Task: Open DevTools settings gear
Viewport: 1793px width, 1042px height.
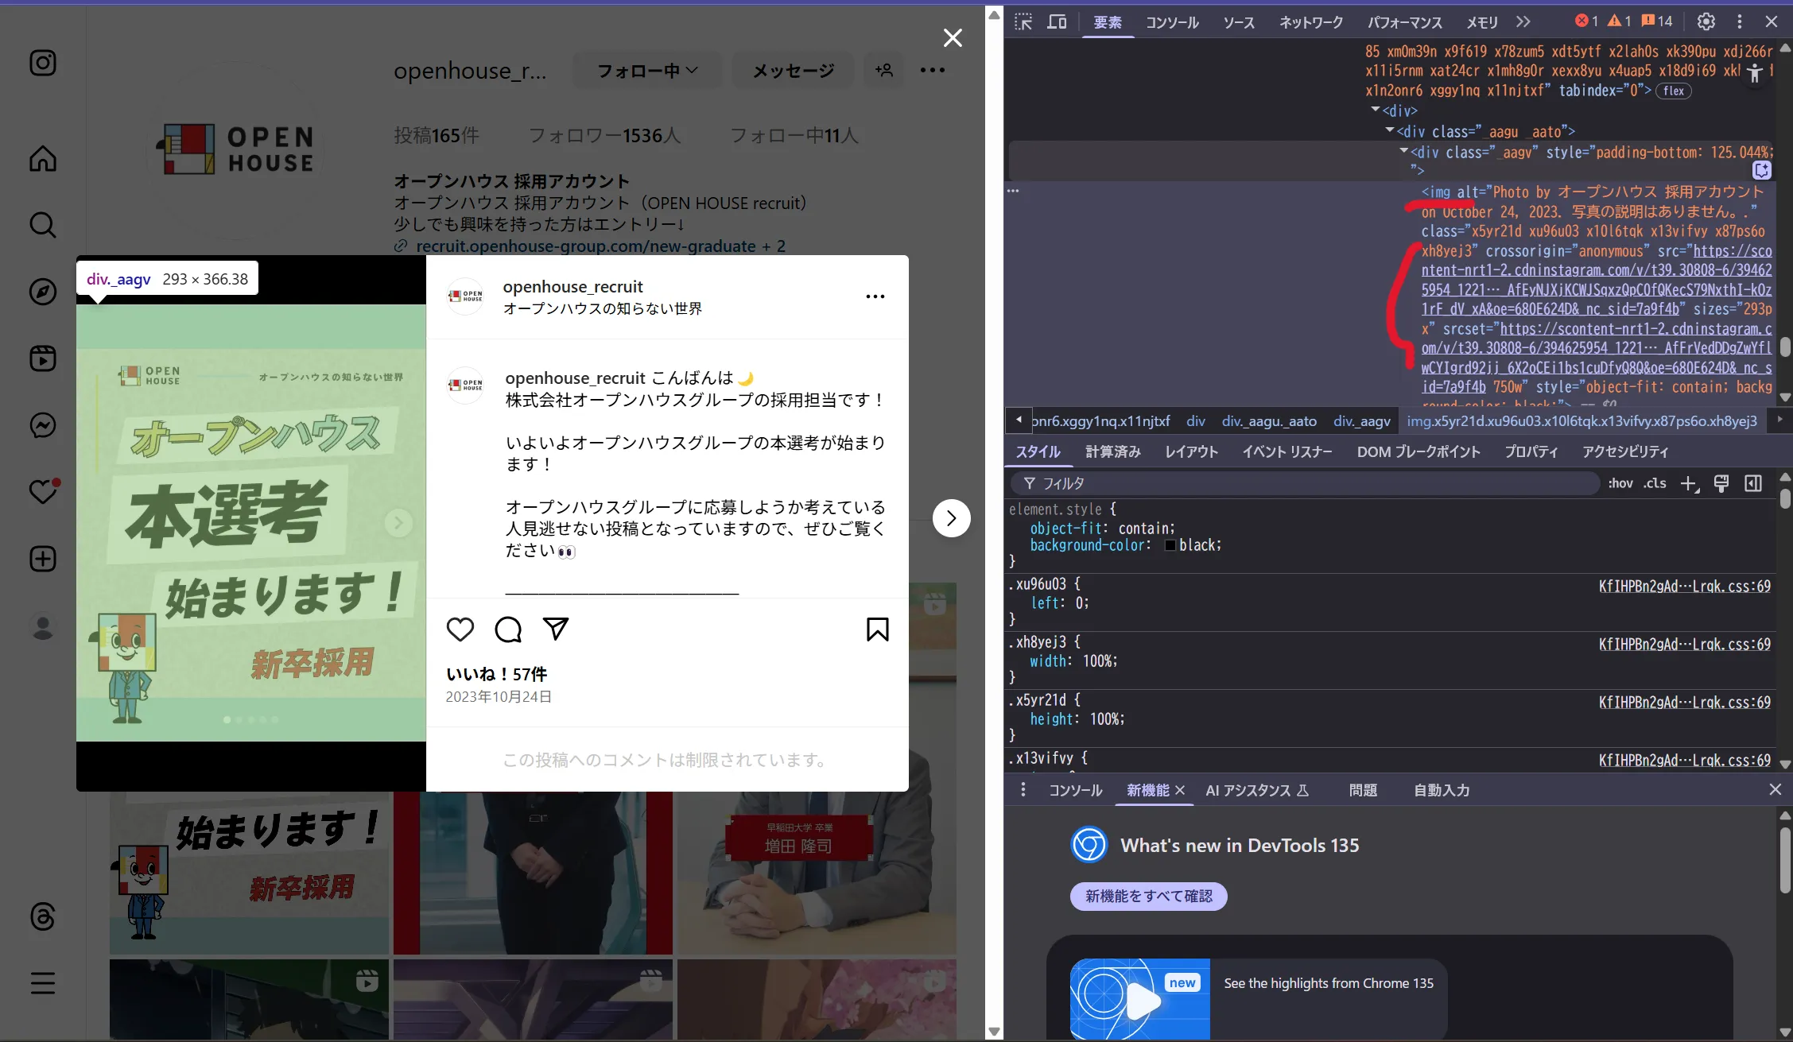Action: (1706, 21)
